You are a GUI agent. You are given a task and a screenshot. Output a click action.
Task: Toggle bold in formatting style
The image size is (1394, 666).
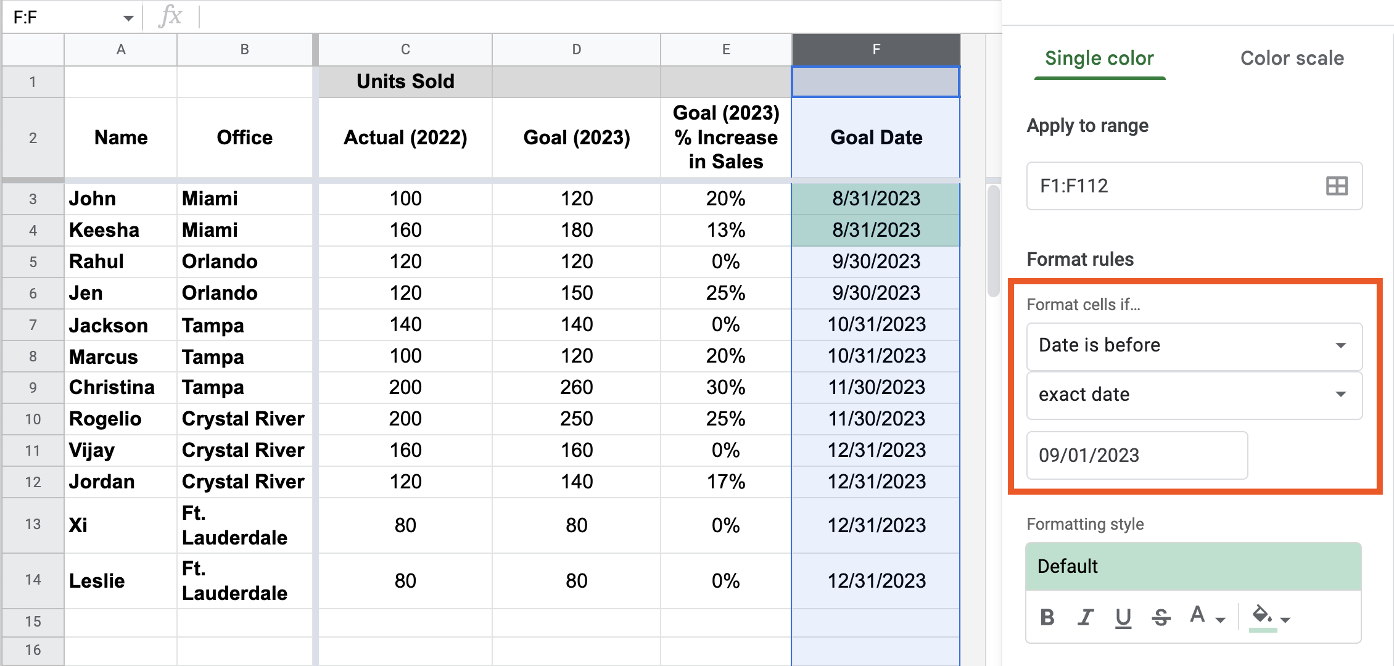click(x=1047, y=617)
